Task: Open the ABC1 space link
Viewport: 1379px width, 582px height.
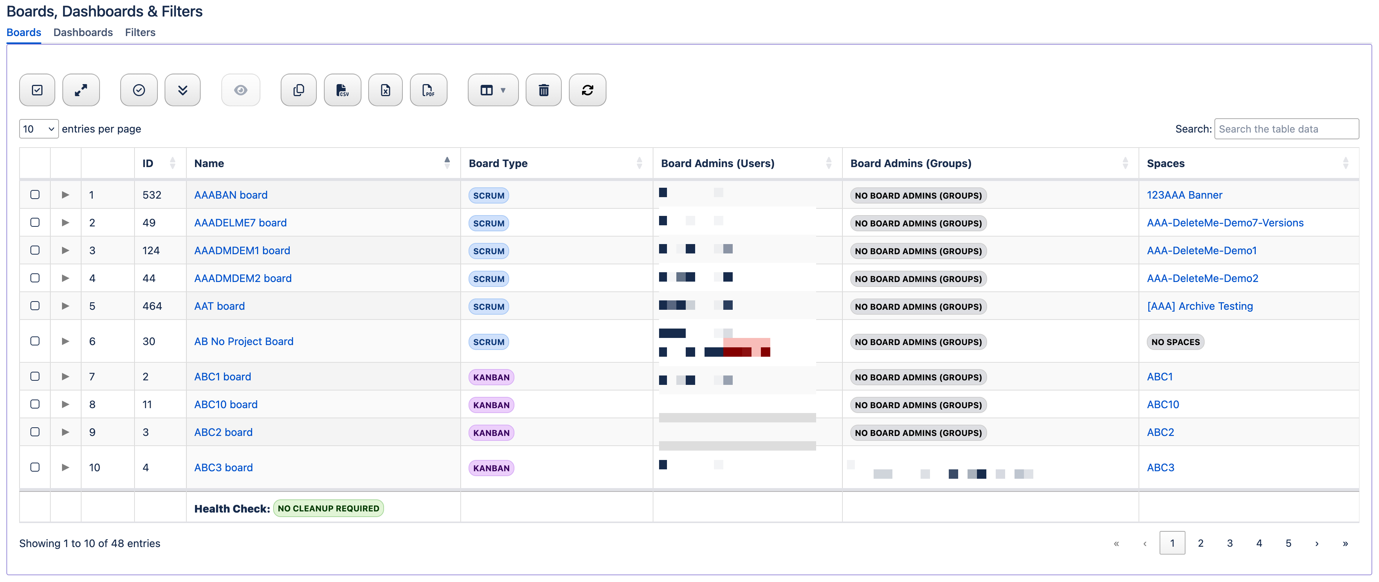Action: [1160, 376]
